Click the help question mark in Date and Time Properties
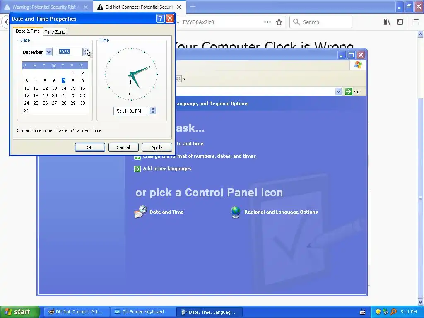The image size is (424, 318). tap(160, 18)
